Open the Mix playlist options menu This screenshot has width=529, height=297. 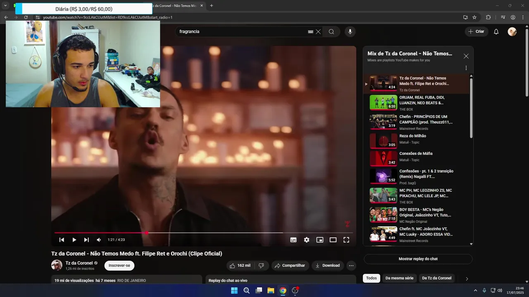tap(466, 68)
